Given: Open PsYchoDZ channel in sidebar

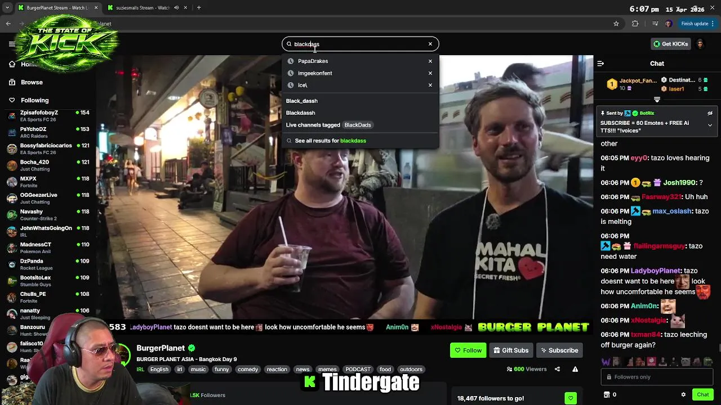Looking at the screenshot, I should pyautogui.click(x=48, y=132).
